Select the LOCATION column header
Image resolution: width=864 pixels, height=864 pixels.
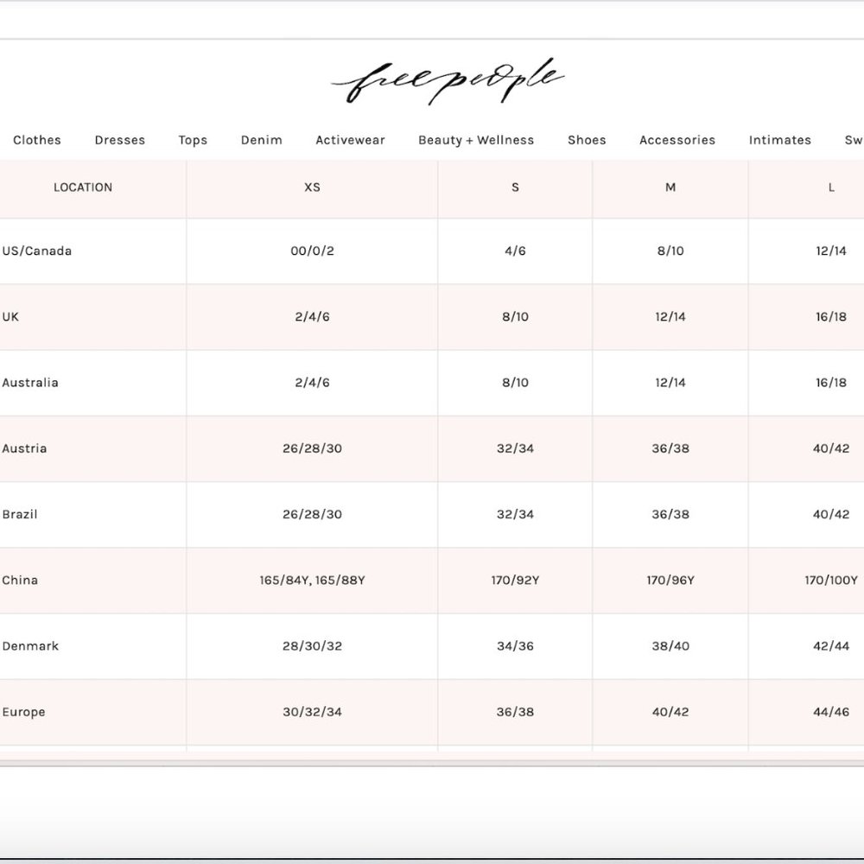(x=83, y=187)
